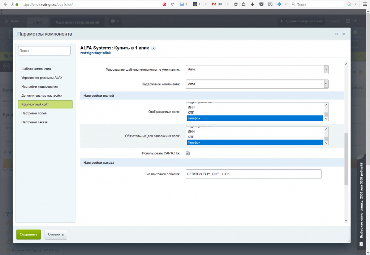The image size is (370, 255).
Task: Click scroll-down arrow of Отображаемые поля list
Action: [x=326, y=119]
